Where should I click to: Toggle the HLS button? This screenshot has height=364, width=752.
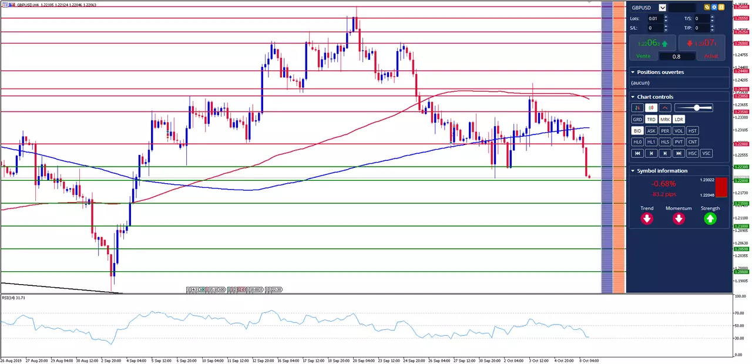(x=665, y=142)
